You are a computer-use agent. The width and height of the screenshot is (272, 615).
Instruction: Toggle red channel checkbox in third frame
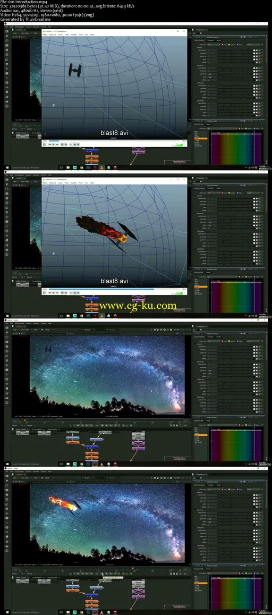[x=223, y=341]
